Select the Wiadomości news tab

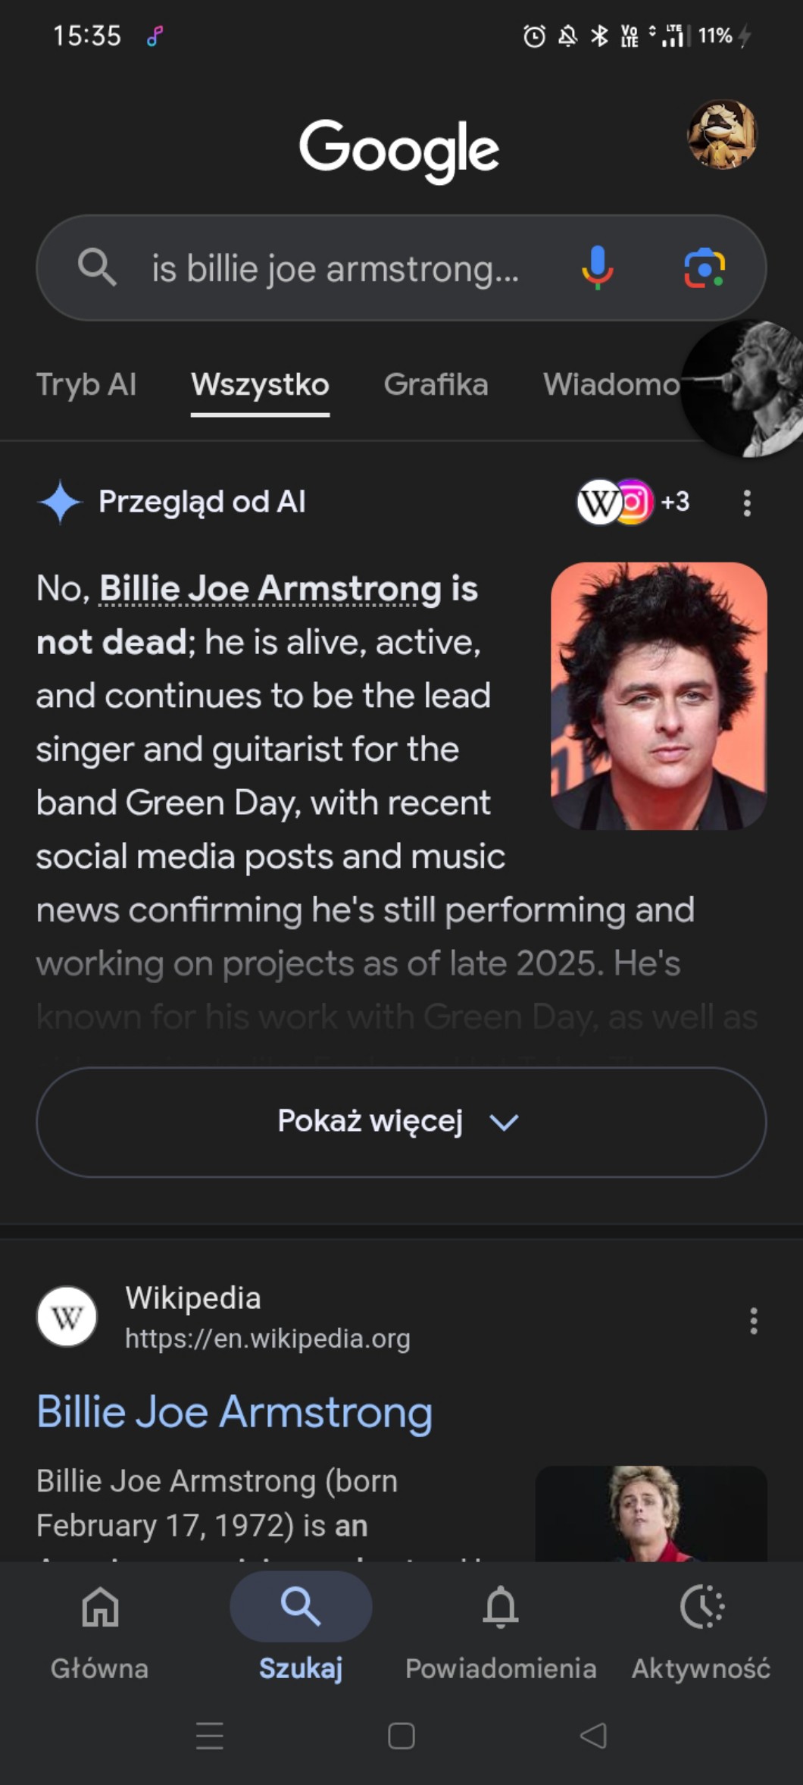(611, 384)
